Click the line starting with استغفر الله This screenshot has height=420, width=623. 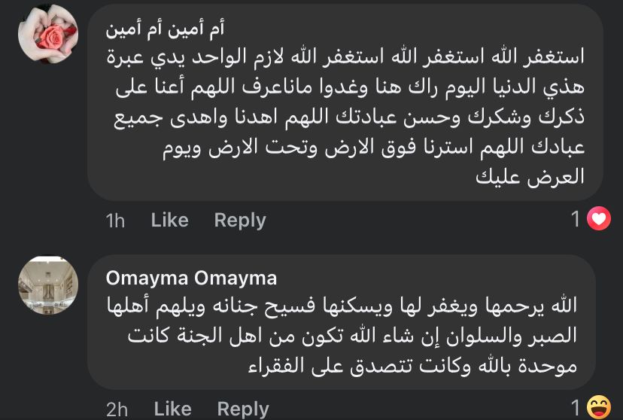pyautogui.click(x=345, y=57)
